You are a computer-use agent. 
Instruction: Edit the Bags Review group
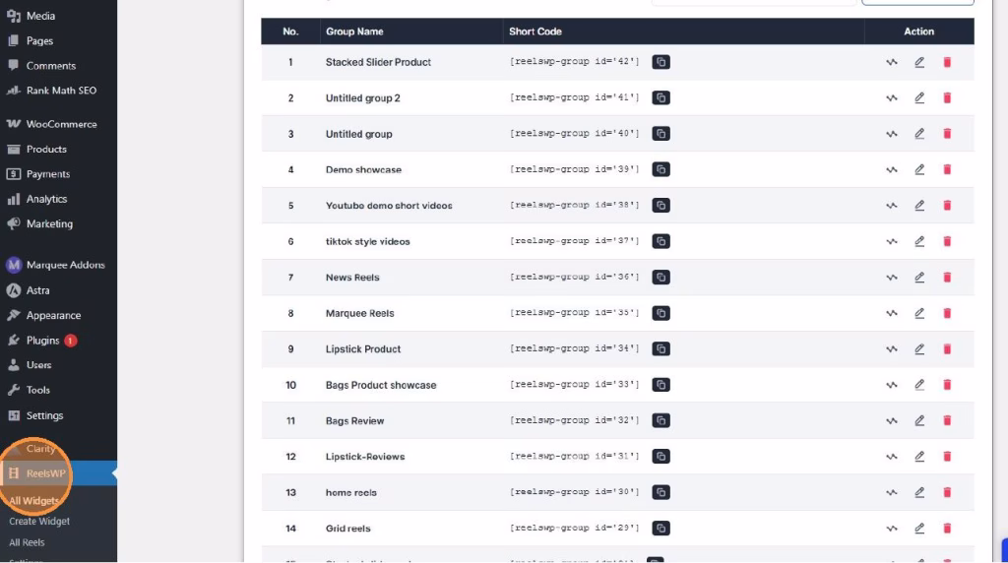[919, 420]
